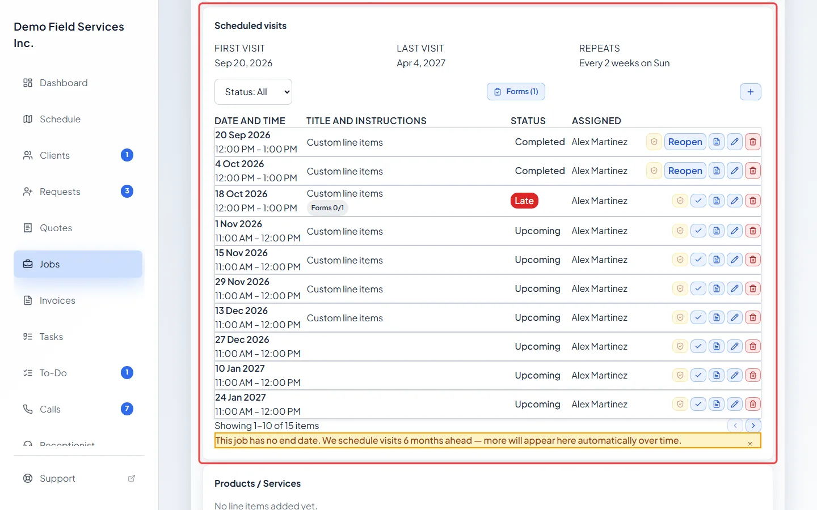Mark the 29 Nov 2026 visit complete

698,288
